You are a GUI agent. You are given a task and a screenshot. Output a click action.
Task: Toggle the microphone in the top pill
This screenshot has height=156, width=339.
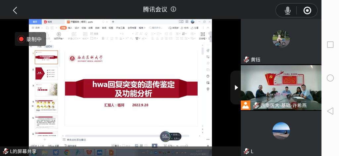[x=287, y=11]
